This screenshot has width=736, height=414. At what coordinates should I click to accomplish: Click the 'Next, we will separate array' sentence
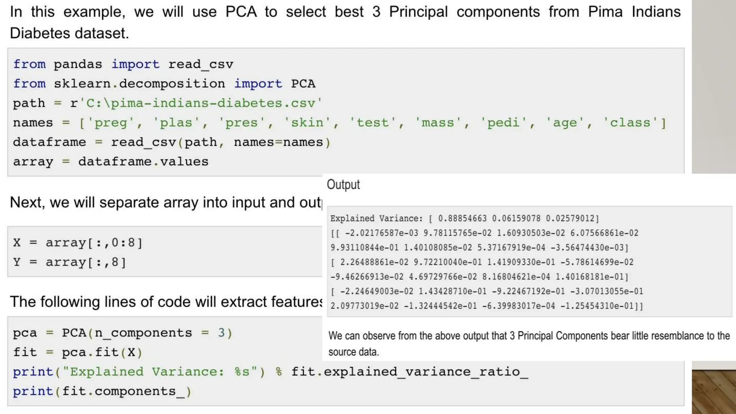coord(166,202)
